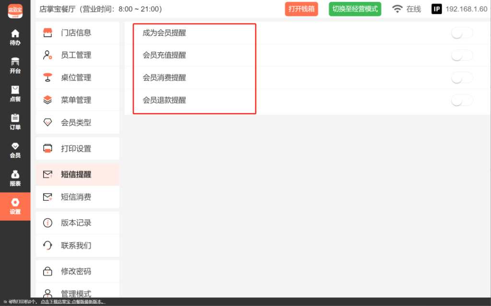491x306 pixels.
Task: Click the 打开钱箱 button
Action: (x=301, y=9)
